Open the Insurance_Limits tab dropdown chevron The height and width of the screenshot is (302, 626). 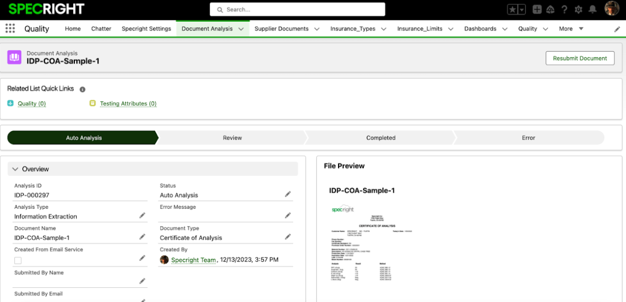[x=450, y=29]
